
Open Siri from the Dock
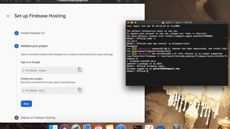[64, 127]
